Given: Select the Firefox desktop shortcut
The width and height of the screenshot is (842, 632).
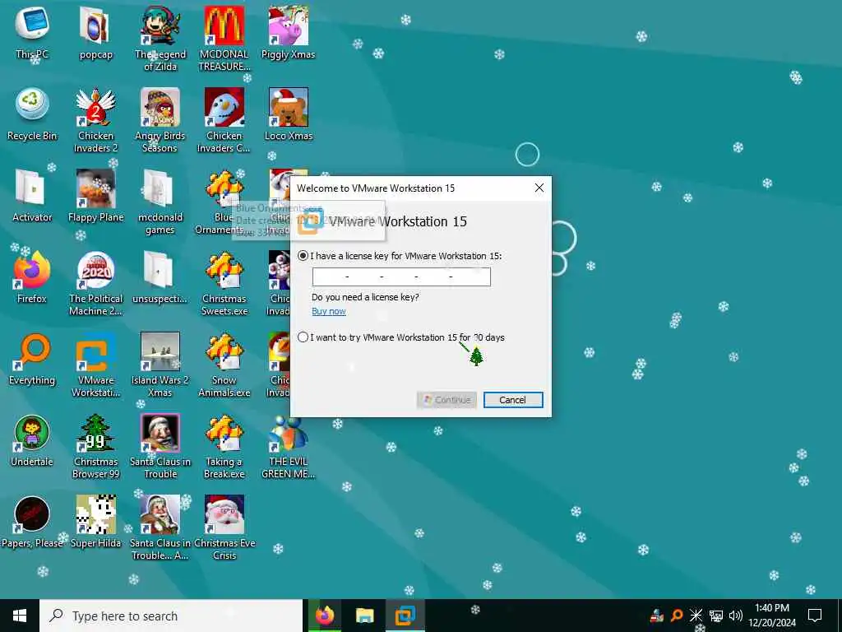Looking at the screenshot, I should click(x=32, y=278).
